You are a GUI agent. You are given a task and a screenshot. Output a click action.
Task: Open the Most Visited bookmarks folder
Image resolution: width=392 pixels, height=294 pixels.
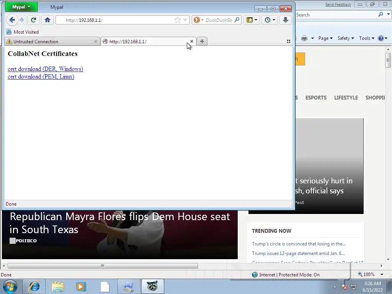click(x=23, y=32)
